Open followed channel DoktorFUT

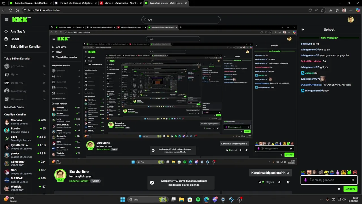click(25, 83)
